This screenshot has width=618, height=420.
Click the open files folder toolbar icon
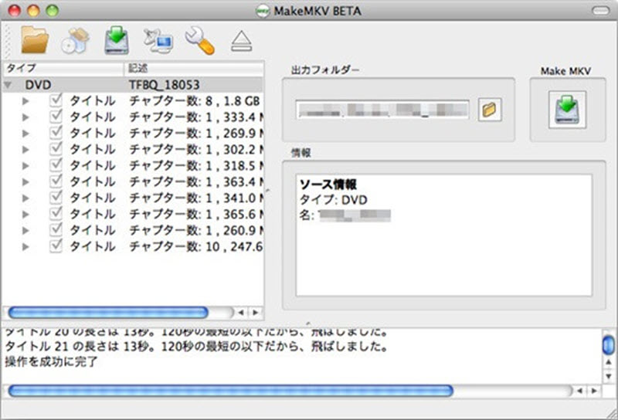34,40
